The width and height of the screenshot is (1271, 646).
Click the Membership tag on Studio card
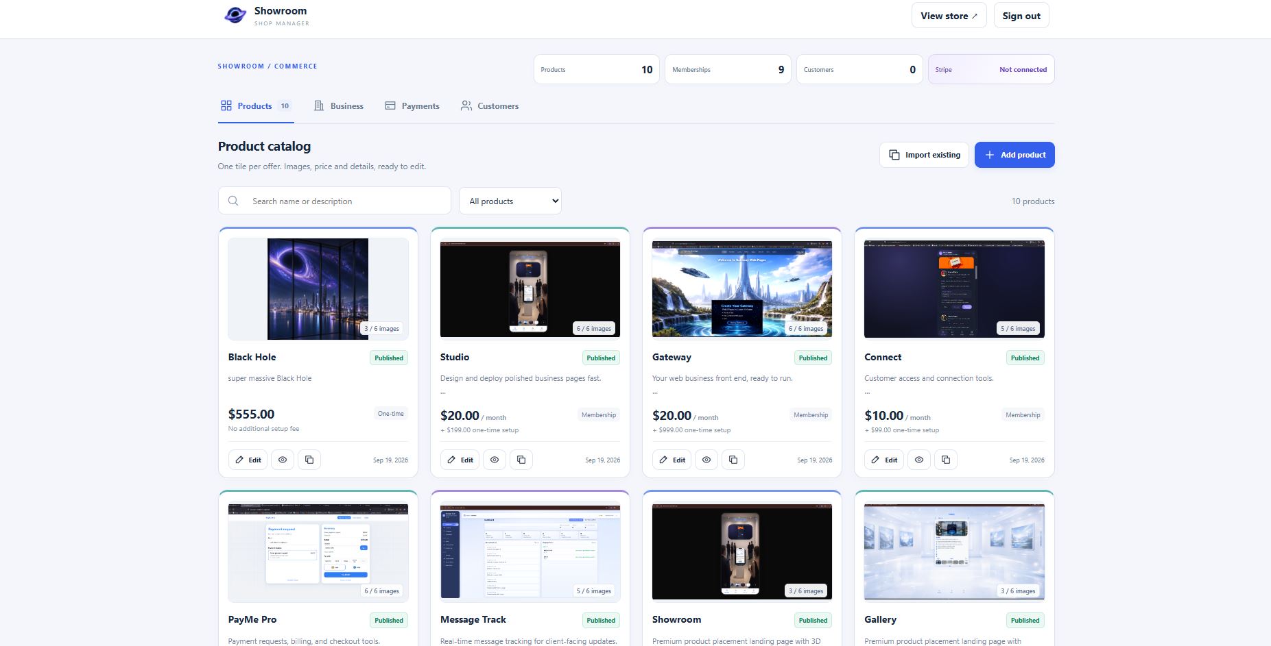[x=599, y=415]
